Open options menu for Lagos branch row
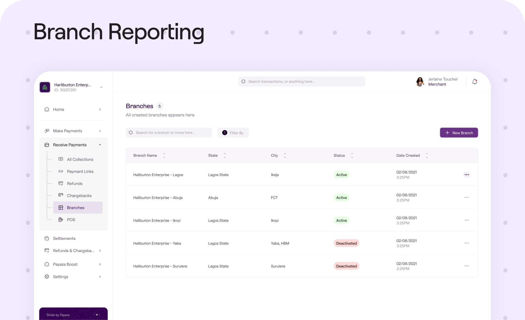Viewport: 525px width, 320px height. tap(467, 175)
